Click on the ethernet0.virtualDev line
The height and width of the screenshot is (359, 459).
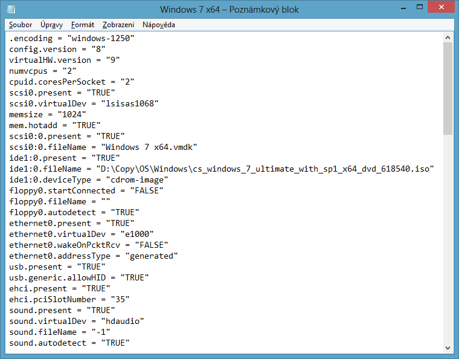pos(82,234)
